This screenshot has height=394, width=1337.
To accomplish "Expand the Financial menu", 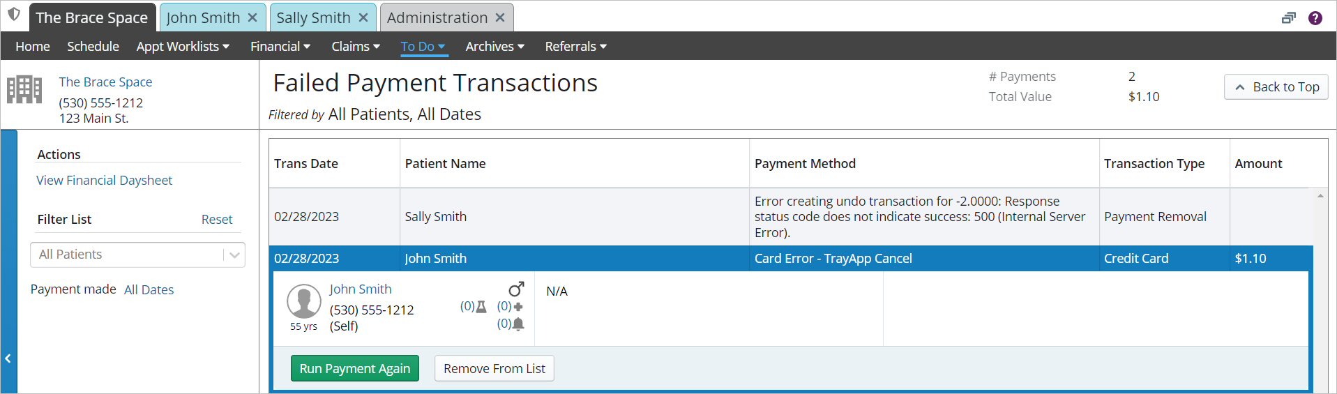I will pyautogui.click(x=280, y=47).
